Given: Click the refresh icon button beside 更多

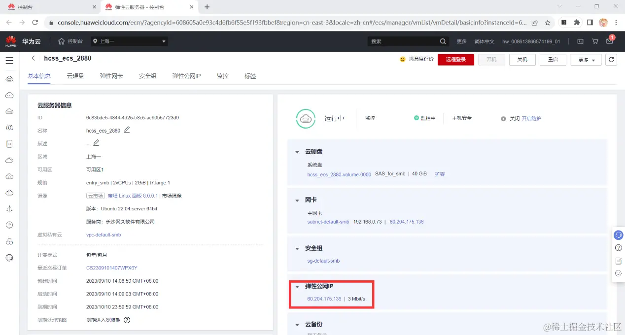Looking at the screenshot, I should [x=611, y=60].
